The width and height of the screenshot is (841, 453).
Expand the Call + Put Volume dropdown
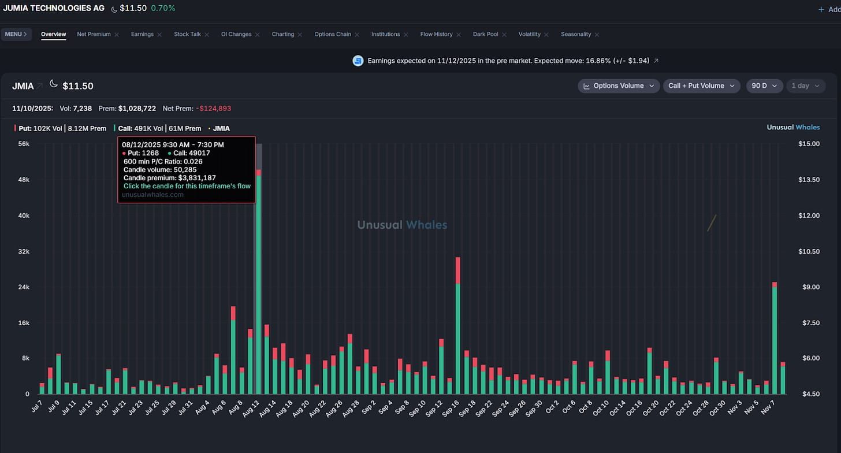(702, 86)
